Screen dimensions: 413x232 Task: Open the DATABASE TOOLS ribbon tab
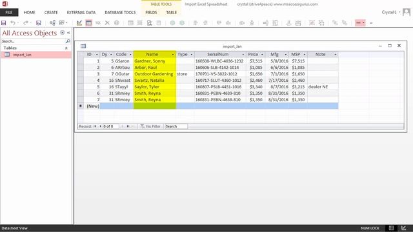120,12
